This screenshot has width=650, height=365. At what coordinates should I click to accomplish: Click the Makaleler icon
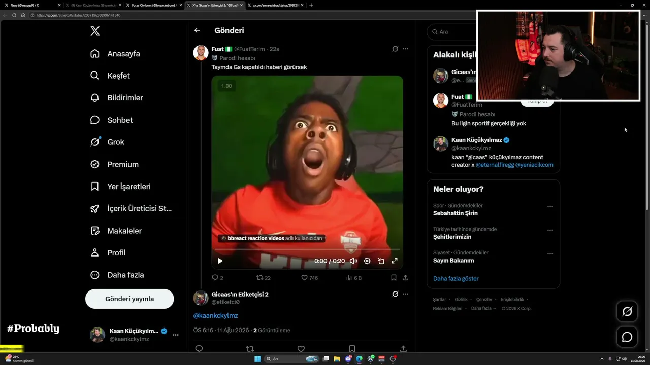point(95,231)
